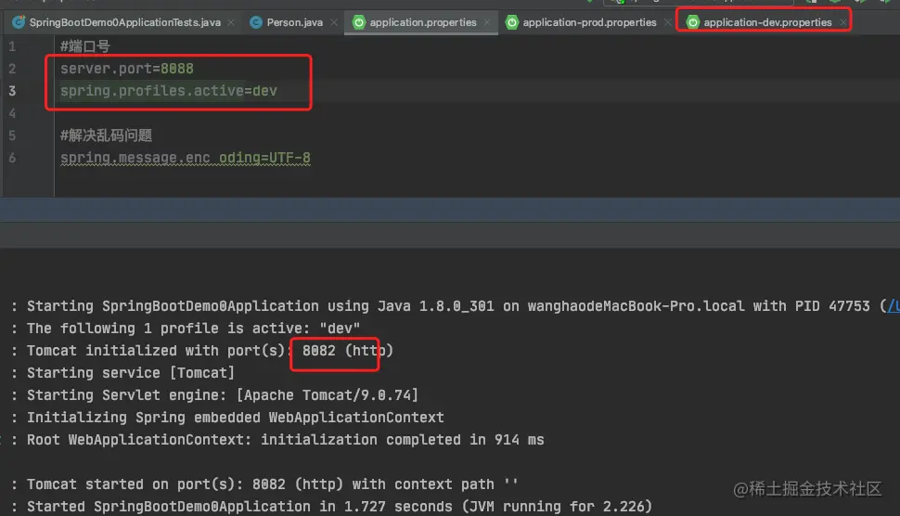Place cursor on the '#端口号' comment line
The image size is (900, 516).
click(85, 45)
